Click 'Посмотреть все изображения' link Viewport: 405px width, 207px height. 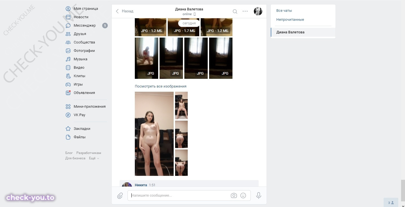click(160, 86)
